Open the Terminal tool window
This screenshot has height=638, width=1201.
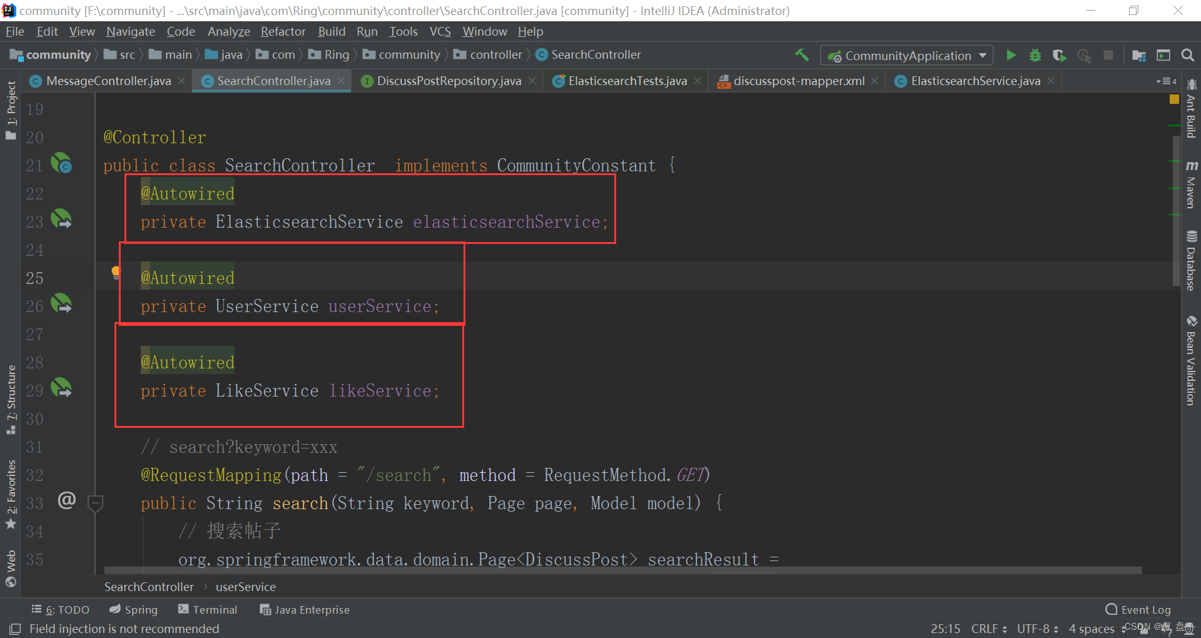pos(208,609)
